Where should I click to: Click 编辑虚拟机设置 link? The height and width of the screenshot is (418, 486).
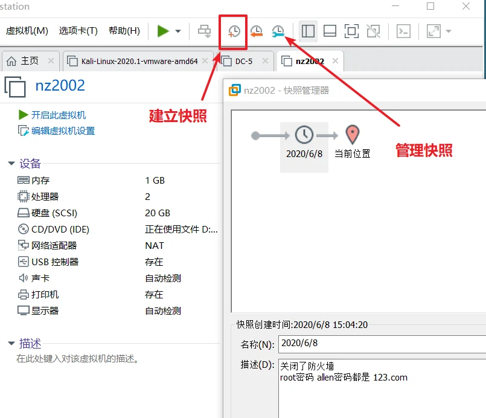[63, 131]
